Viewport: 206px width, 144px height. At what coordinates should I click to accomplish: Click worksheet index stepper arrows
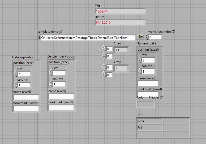pos(147,37)
